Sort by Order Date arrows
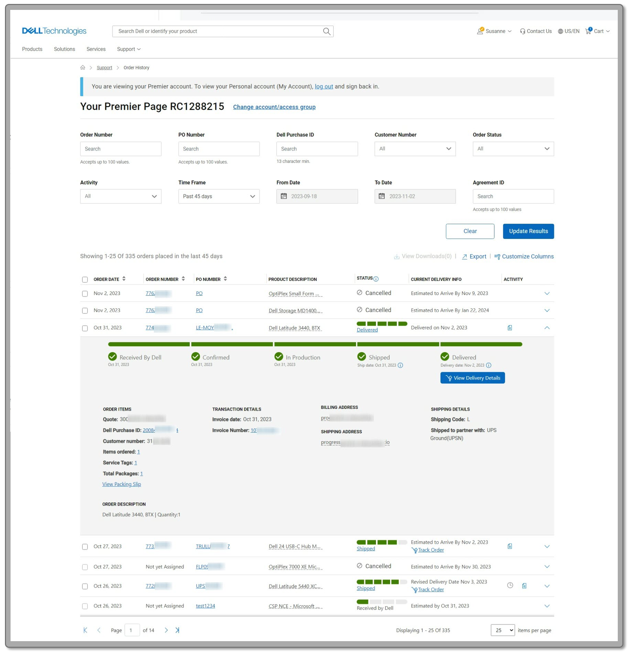This screenshot has width=628, height=656. tap(124, 278)
